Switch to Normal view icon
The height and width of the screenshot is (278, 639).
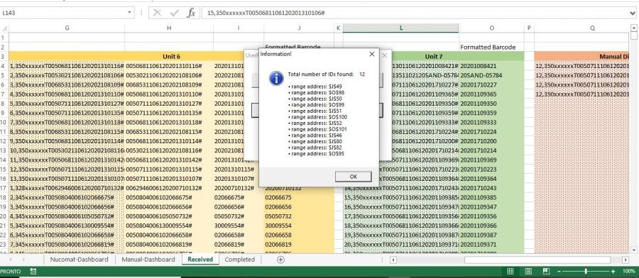pos(510,272)
